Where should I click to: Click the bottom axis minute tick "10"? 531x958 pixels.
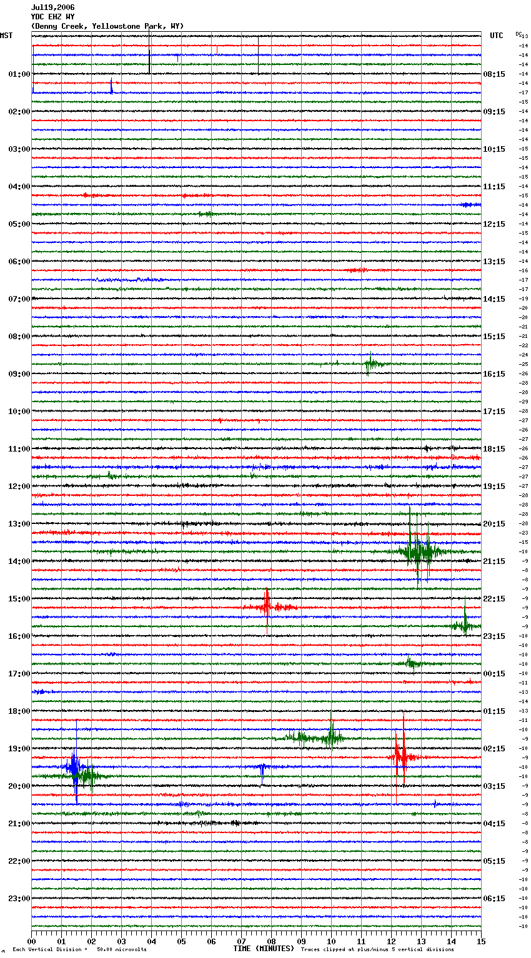click(x=331, y=941)
